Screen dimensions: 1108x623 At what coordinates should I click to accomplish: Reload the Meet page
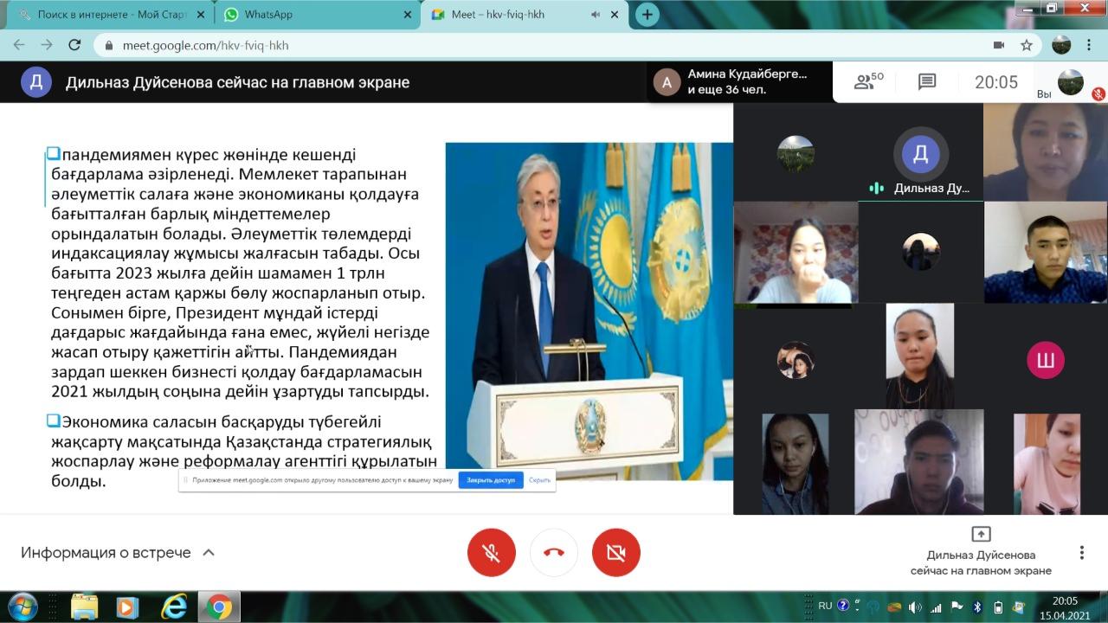[74, 45]
